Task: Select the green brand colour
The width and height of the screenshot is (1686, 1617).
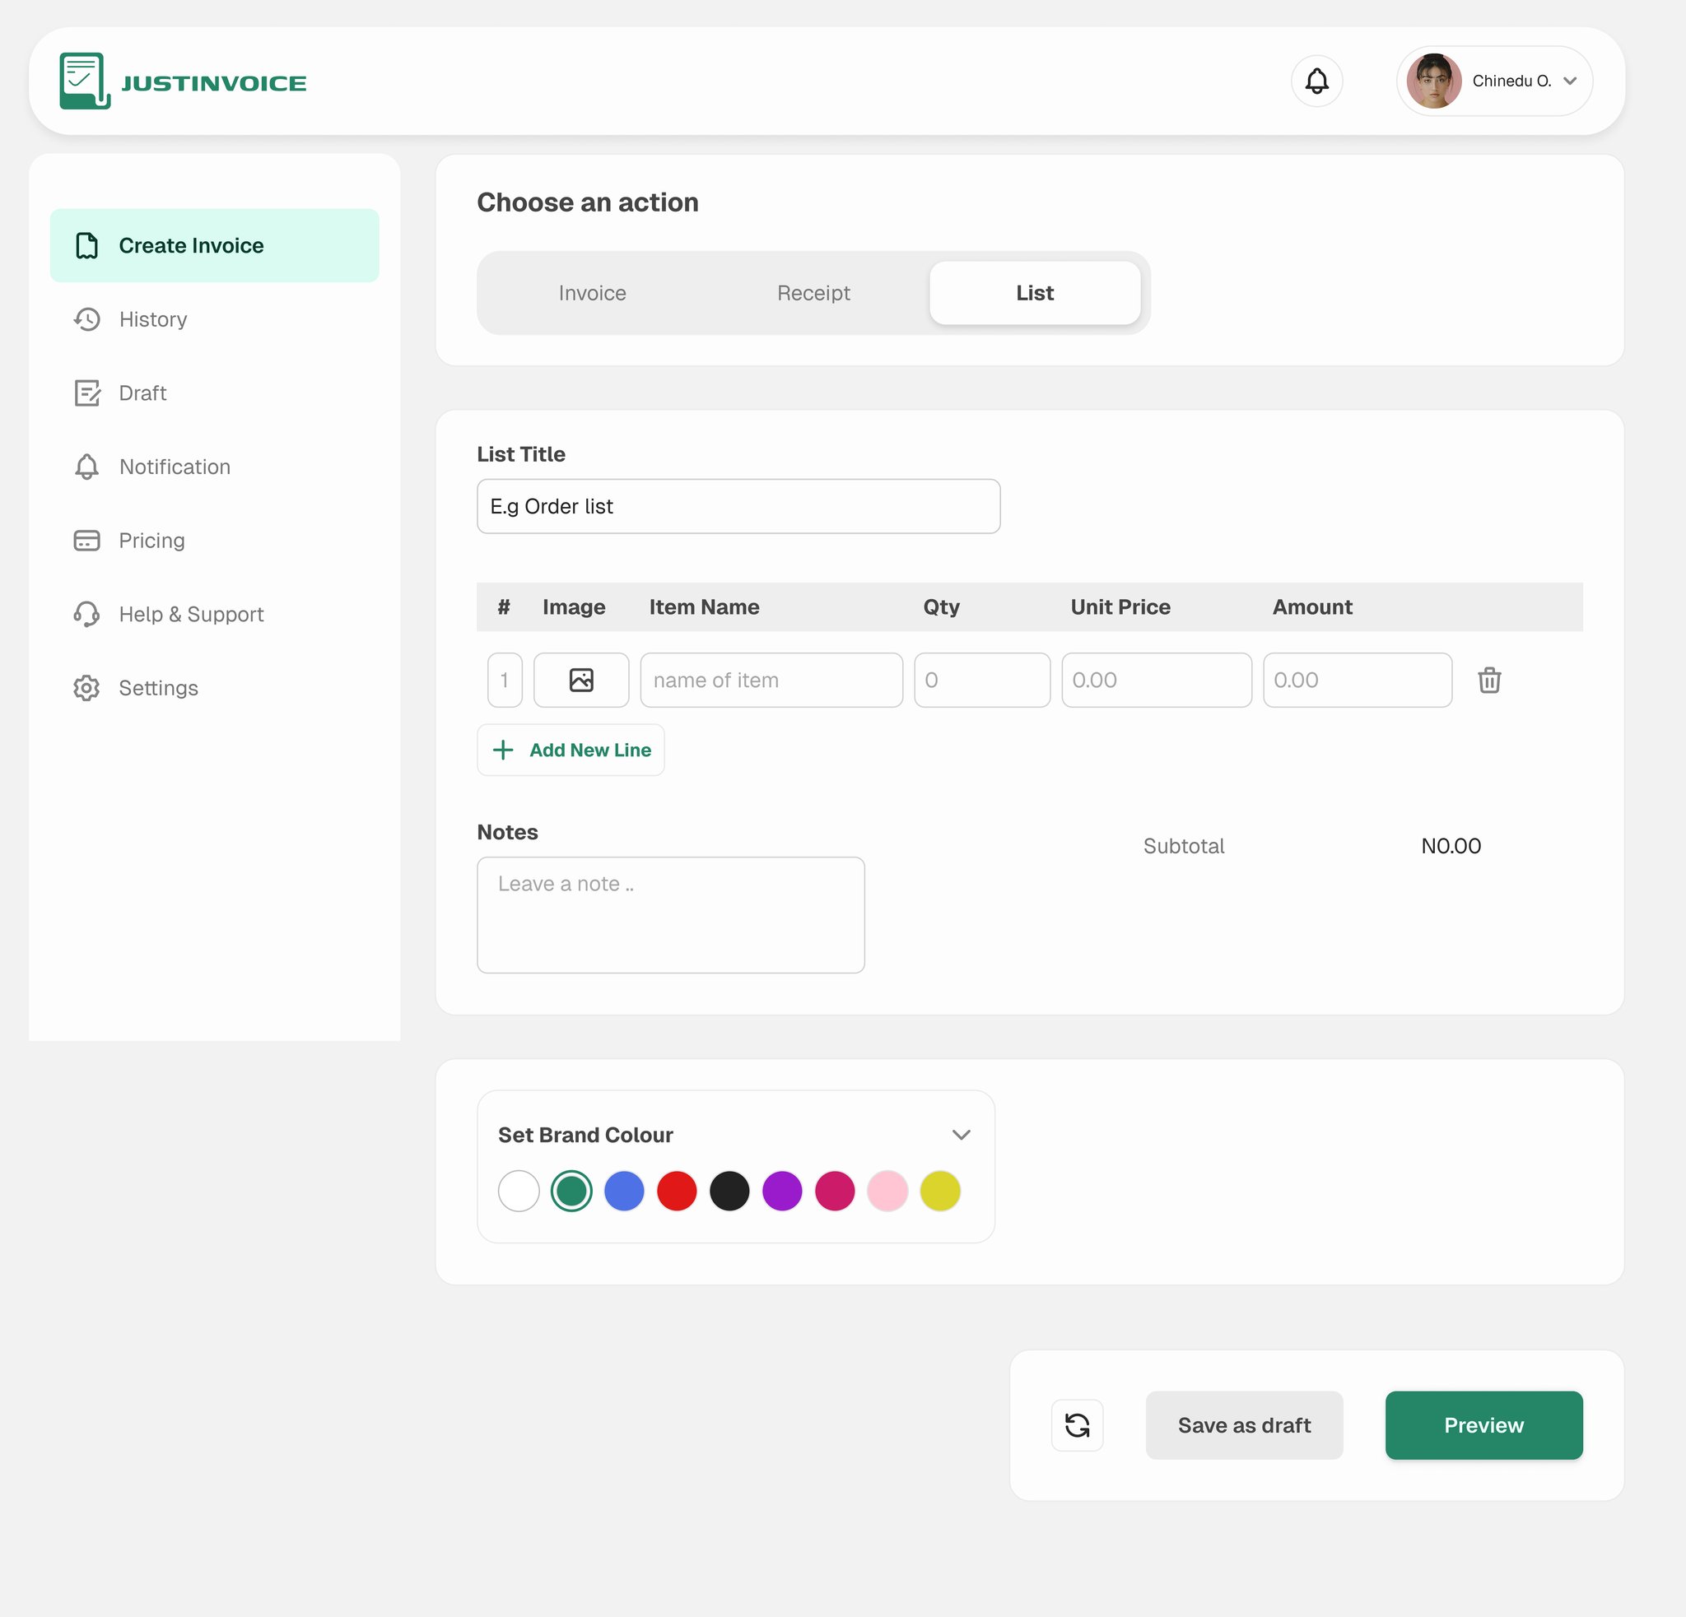Action: (571, 1191)
